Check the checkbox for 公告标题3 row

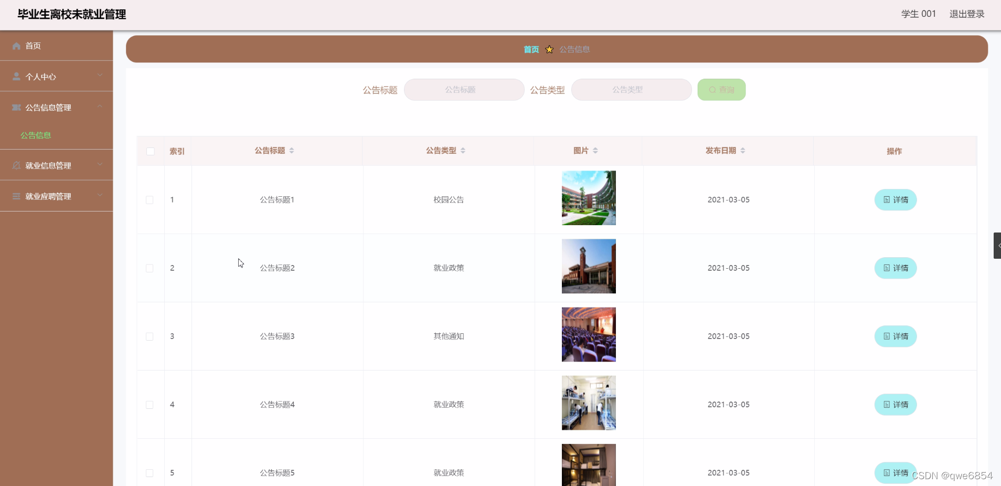(x=150, y=337)
